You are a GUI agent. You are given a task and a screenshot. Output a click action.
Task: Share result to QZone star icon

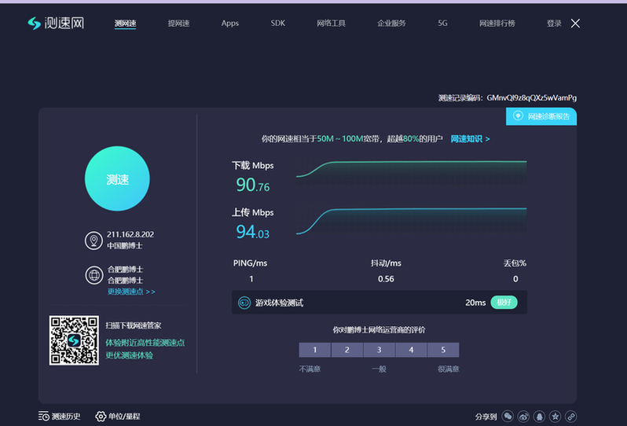555,417
